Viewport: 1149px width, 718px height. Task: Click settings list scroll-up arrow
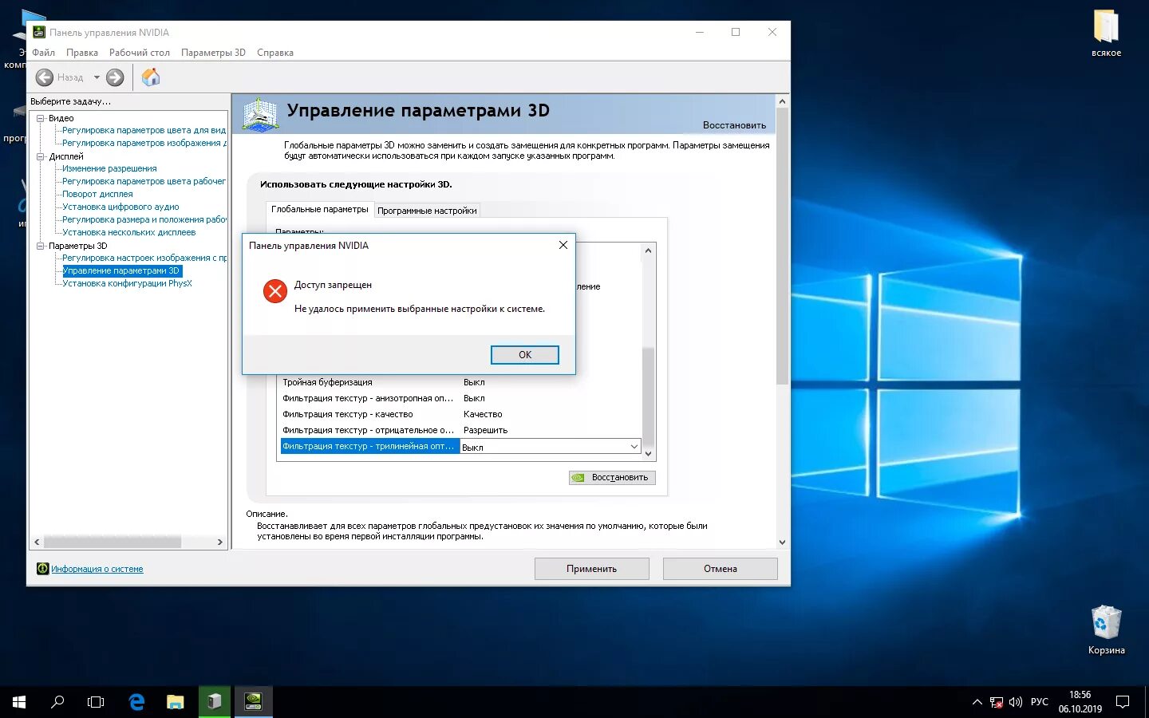[x=648, y=250]
